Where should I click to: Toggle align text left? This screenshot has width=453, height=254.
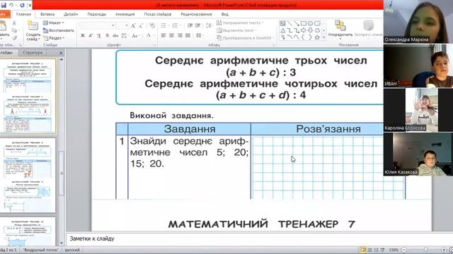164,35
